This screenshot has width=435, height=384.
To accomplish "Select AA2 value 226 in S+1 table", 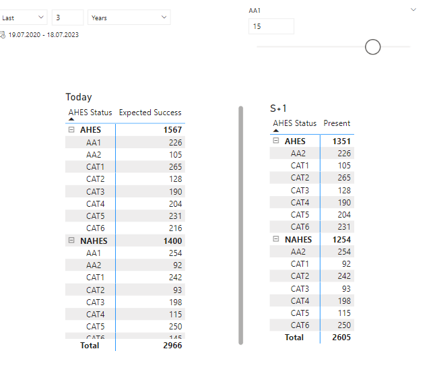I will tap(344, 154).
